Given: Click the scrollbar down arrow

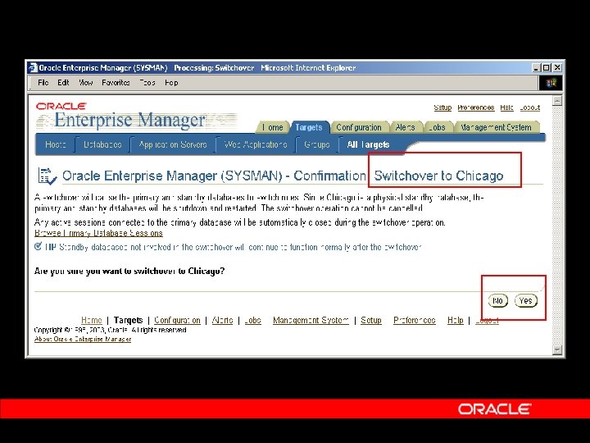Looking at the screenshot, I should pos(557,349).
